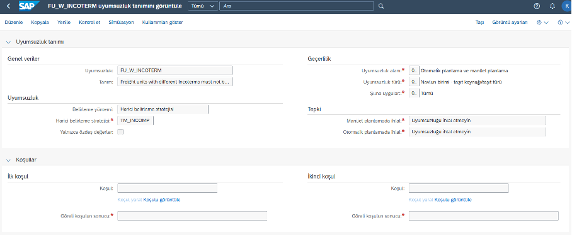Viewport: 572px width, 235px height.
Task: Click Kopyala in the toolbar
Action: tap(40, 23)
